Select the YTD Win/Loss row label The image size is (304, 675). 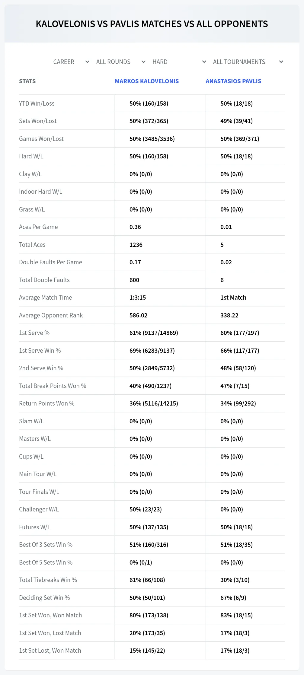[37, 103]
